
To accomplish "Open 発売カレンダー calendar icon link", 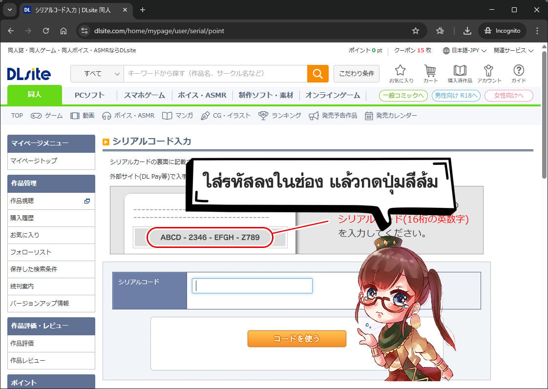I will [x=391, y=116].
